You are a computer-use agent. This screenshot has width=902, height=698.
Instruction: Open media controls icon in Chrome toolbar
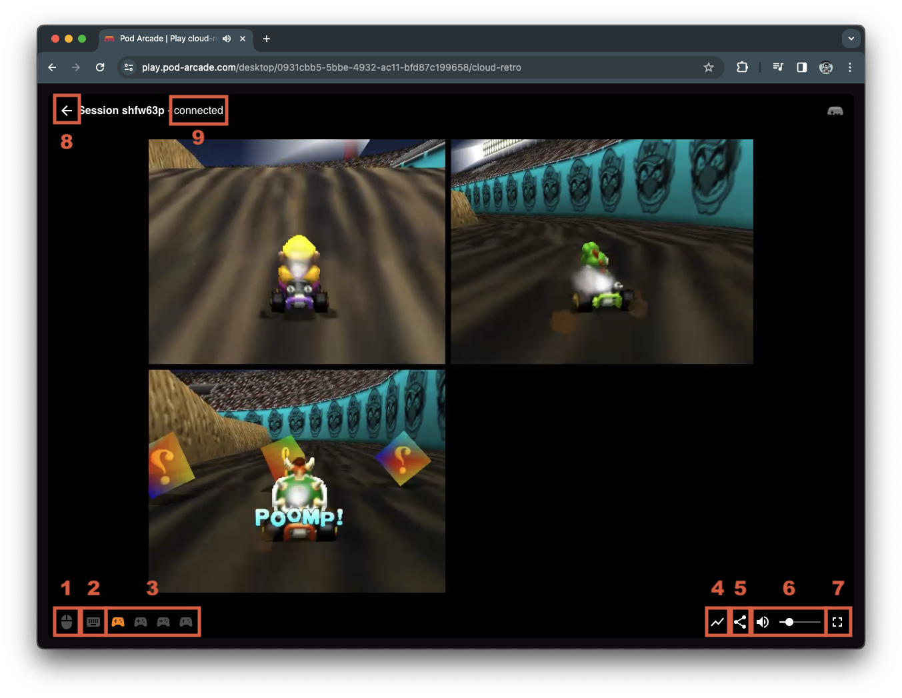tap(778, 67)
